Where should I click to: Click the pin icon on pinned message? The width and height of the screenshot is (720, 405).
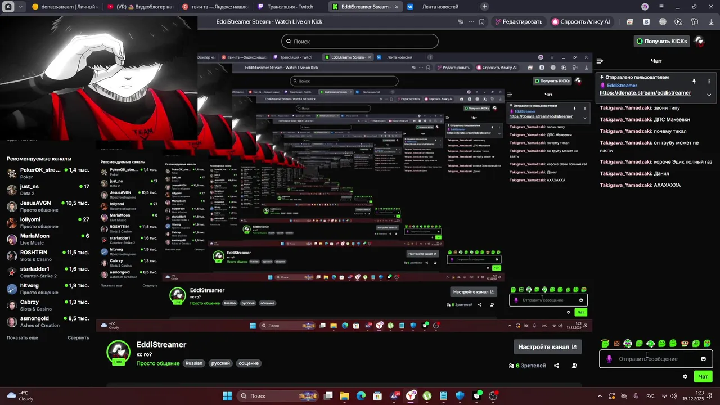(x=694, y=81)
